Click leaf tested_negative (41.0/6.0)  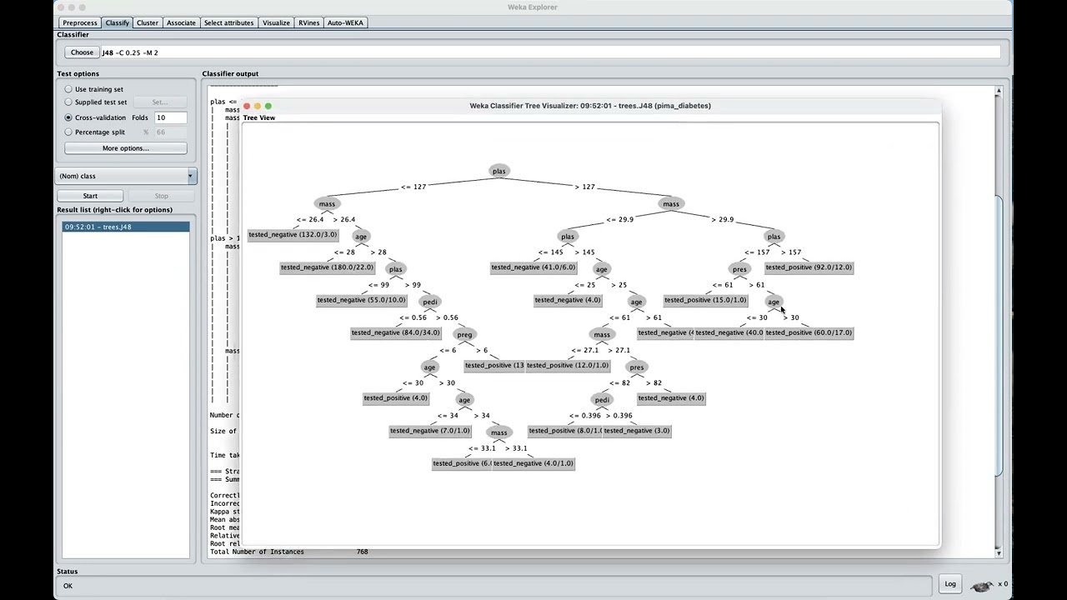(x=533, y=267)
